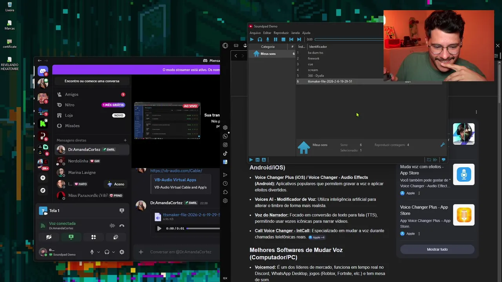
Task: Open the vb-audio.com/Cable link
Action: point(176,170)
